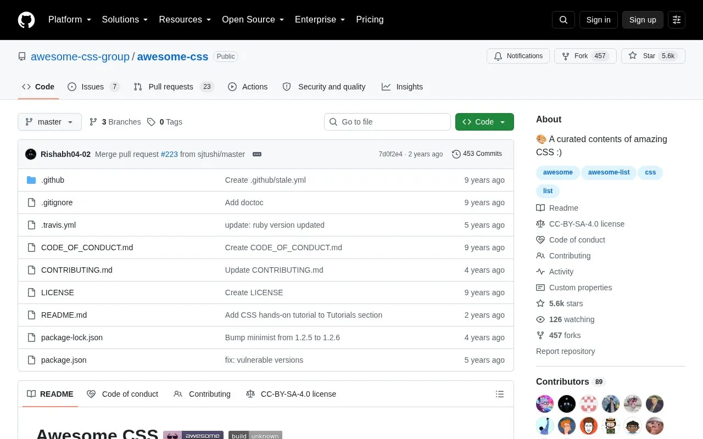Click the build unknown badge
This screenshot has width=703, height=439.
(x=255, y=436)
